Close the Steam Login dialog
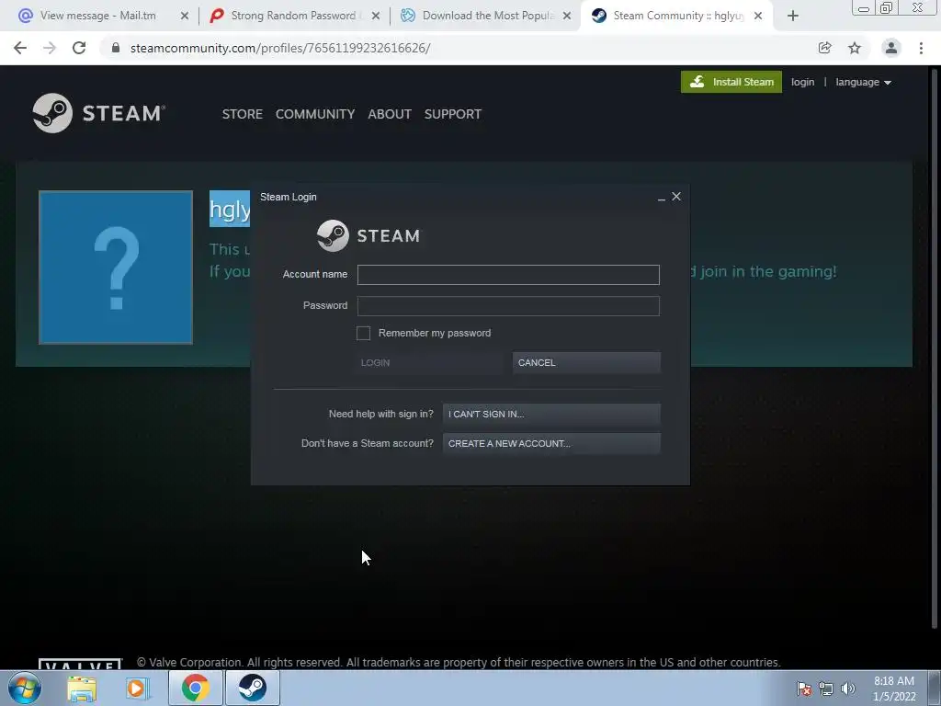This screenshot has height=706, width=941. coord(676,197)
